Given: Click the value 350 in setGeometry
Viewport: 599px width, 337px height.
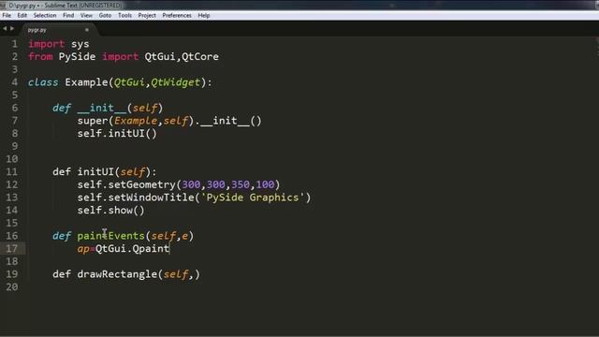Looking at the screenshot, I should 241,184.
